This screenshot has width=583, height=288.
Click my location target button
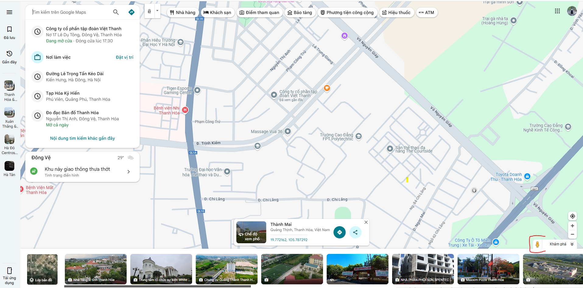[572, 216]
